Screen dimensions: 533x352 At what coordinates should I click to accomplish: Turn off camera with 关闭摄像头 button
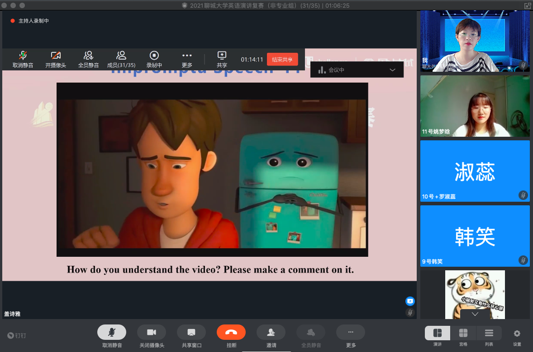[x=151, y=333]
